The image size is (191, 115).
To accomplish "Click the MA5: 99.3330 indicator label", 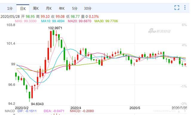I will tap(26, 21).
